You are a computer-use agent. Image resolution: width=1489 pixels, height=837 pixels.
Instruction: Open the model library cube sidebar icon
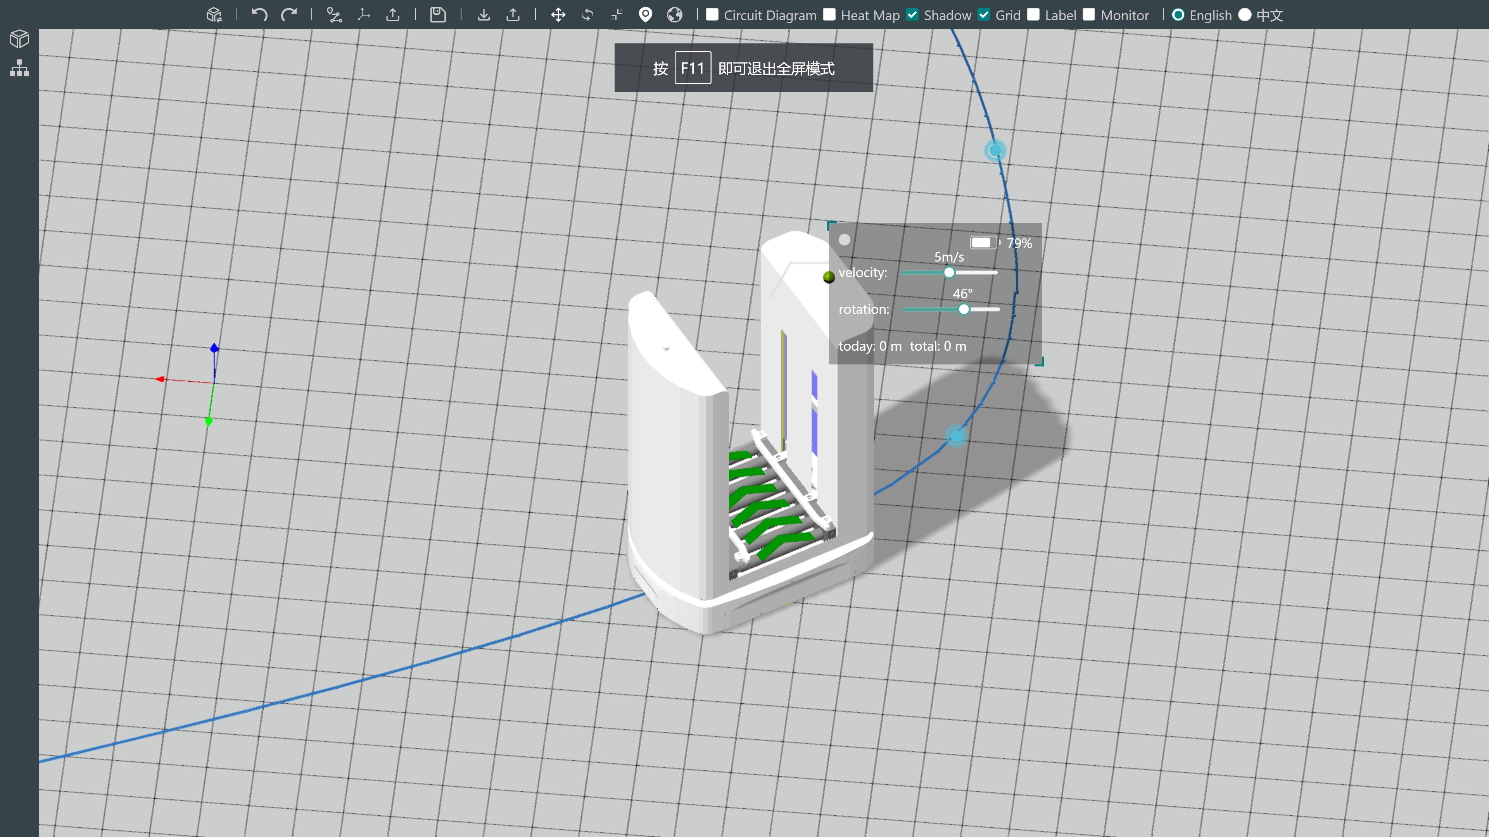tap(19, 39)
